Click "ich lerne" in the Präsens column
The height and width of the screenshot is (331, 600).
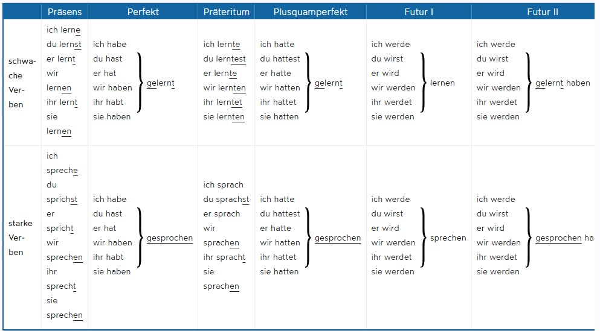63,30
